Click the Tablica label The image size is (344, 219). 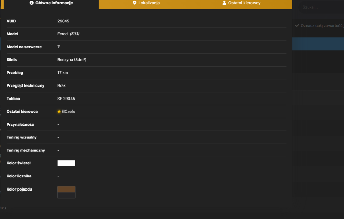click(13, 99)
